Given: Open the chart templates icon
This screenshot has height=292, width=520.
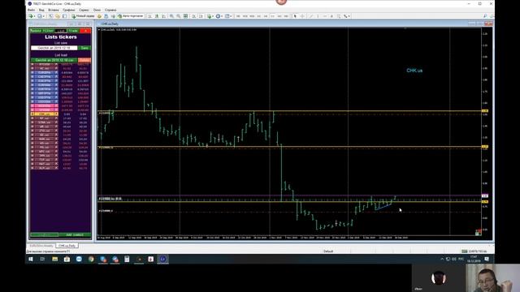Looking at the screenshot, I should point(227,16).
